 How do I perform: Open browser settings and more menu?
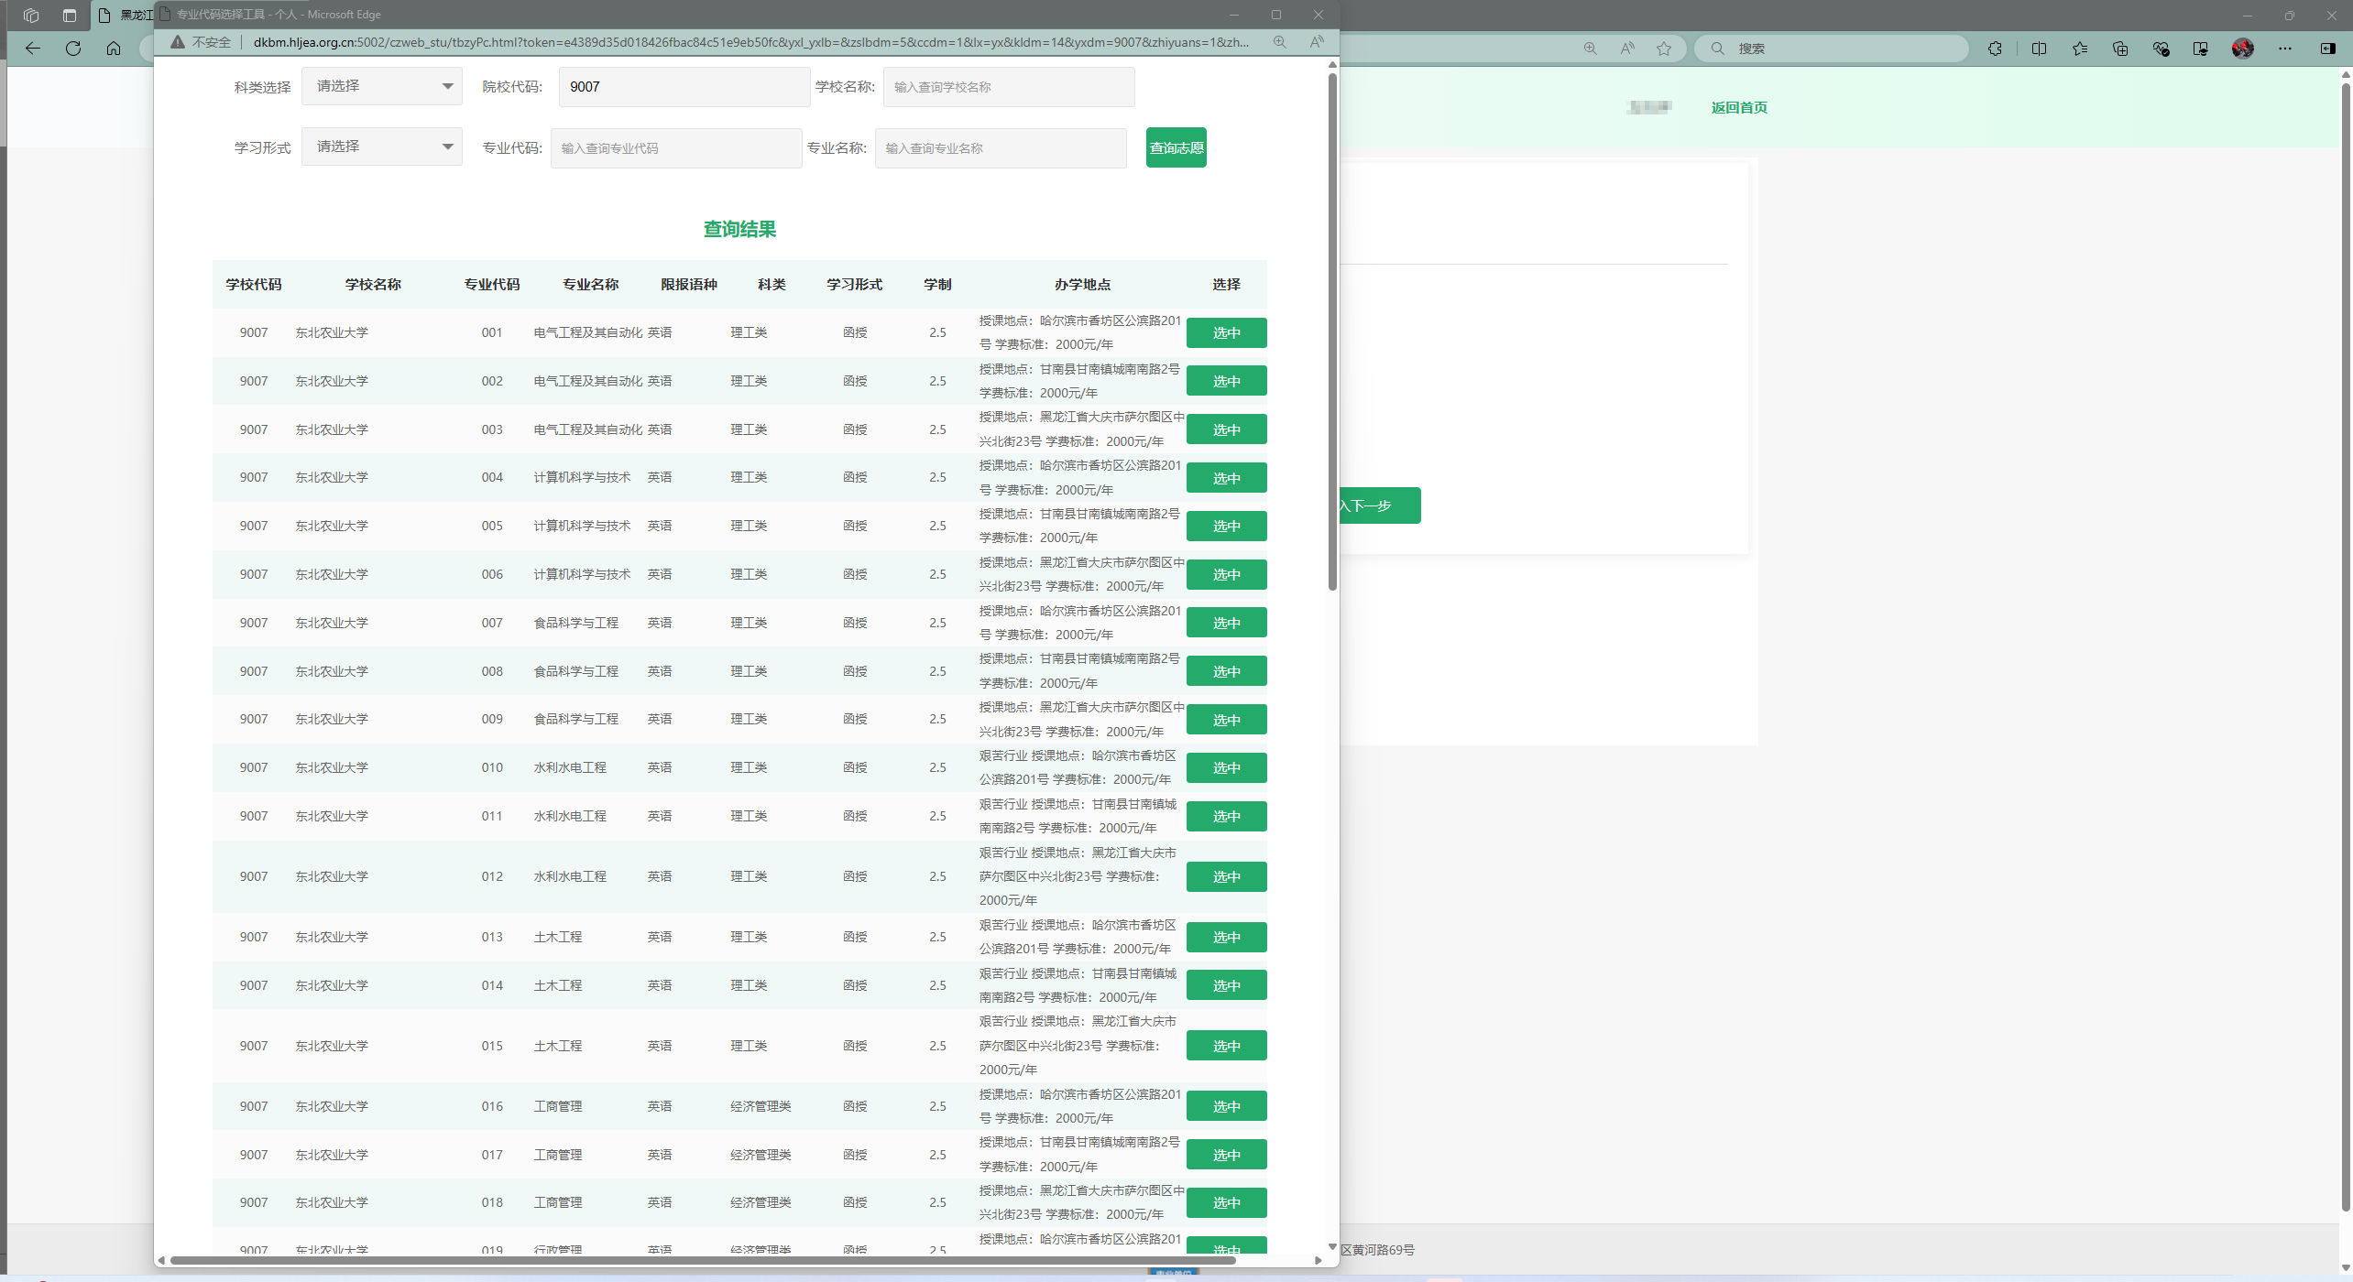[x=2285, y=49]
